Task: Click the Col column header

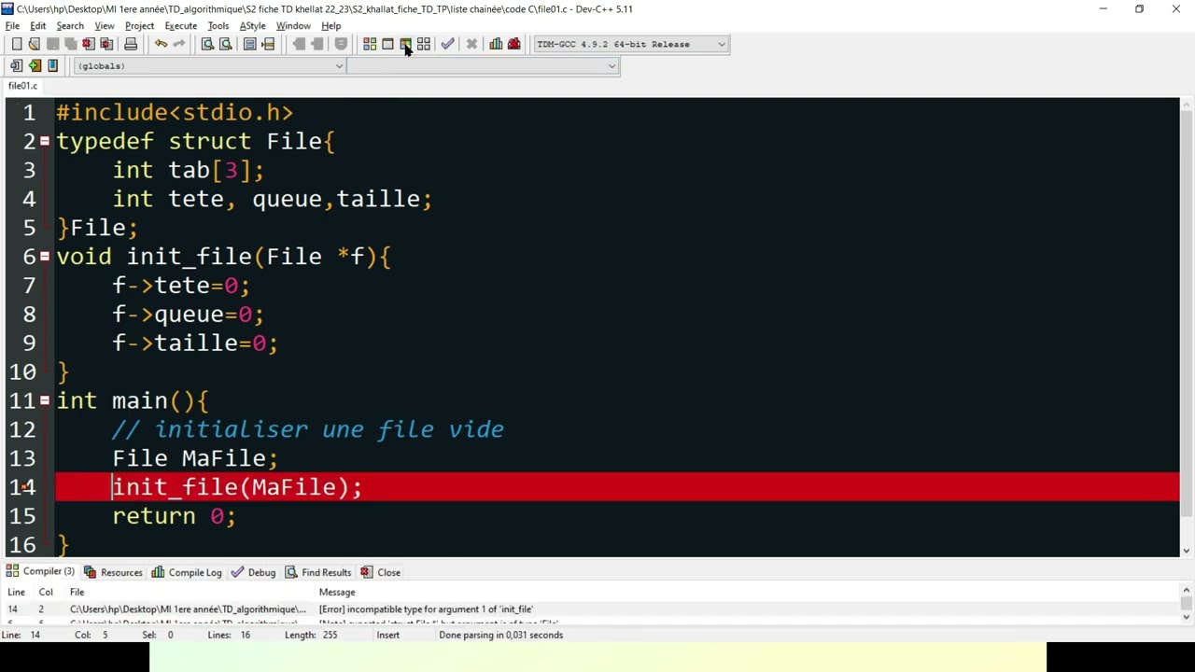Action: tap(46, 592)
